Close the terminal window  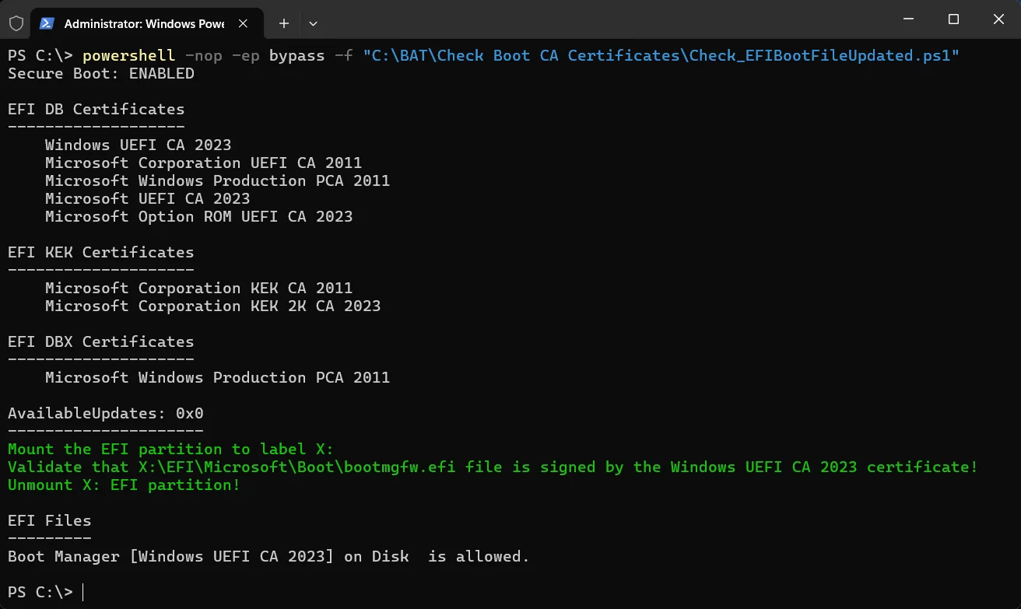998,19
